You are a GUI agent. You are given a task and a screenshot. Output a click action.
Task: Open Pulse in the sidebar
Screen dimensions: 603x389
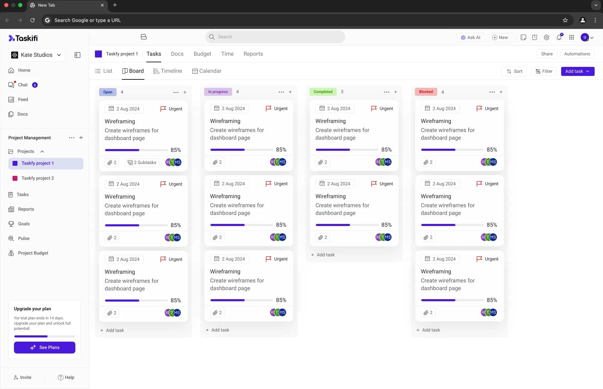[24, 238]
